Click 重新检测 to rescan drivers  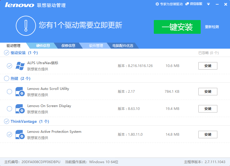click(x=212, y=27)
